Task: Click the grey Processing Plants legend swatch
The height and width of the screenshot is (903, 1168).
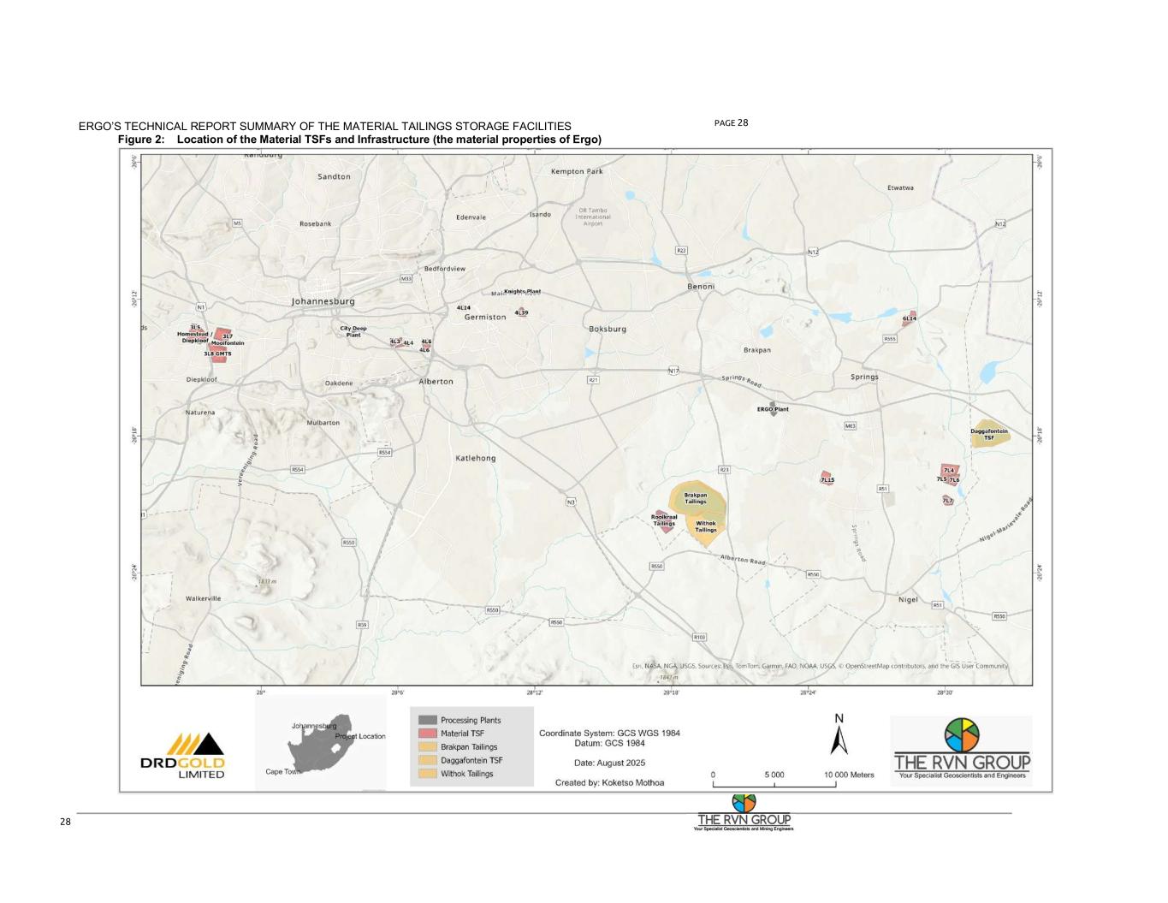Action: 427,720
